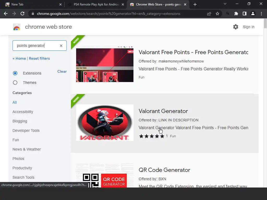Close the New Tab tab
Image resolution: width=267 pixels, height=200 pixels.
click(60, 4)
